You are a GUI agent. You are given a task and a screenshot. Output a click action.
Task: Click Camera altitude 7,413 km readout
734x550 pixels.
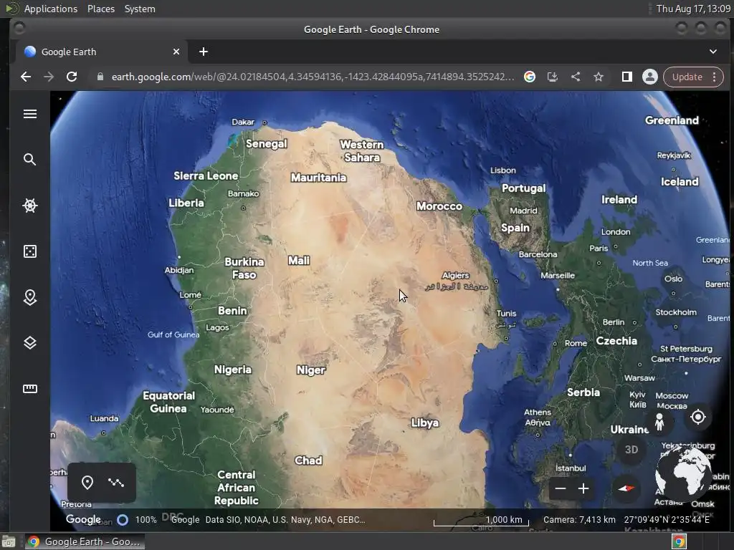pos(579,520)
